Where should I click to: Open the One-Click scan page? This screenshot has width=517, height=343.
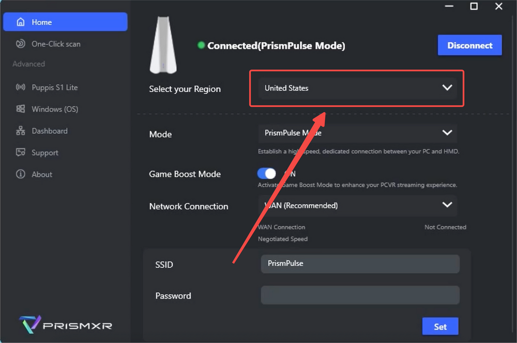pyautogui.click(x=56, y=44)
